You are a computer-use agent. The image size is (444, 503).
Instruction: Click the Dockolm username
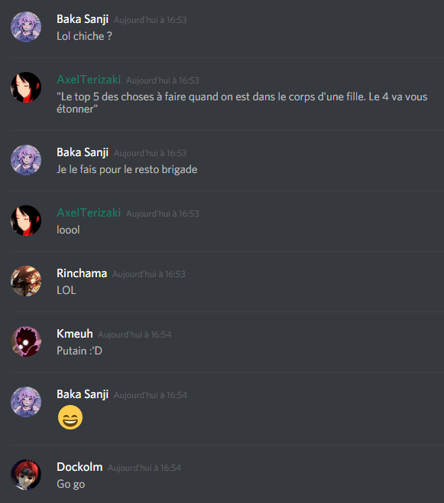79,467
